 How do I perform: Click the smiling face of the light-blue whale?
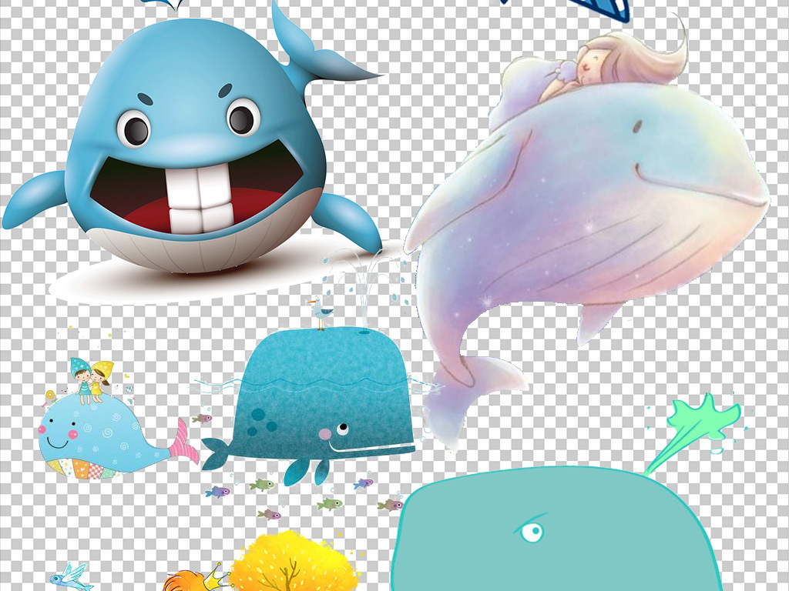click(x=56, y=440)
